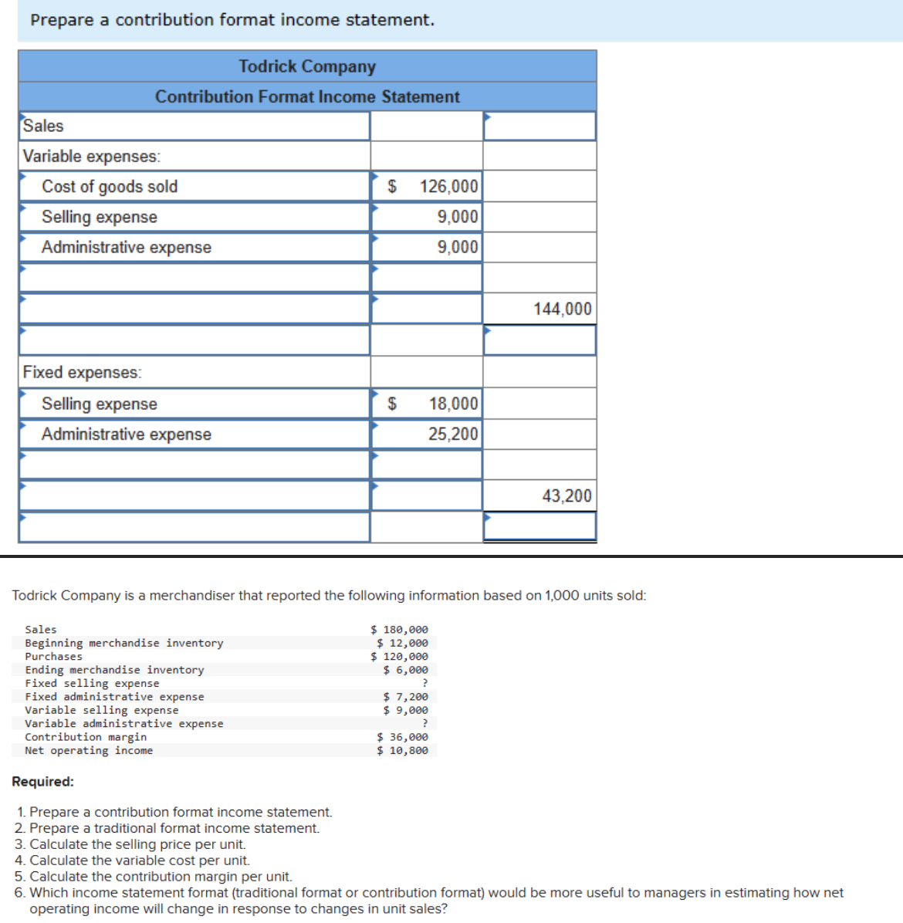Open the blank label dropdown below fixed Administrative expense
903x923 pixels.
click(193, 463)
